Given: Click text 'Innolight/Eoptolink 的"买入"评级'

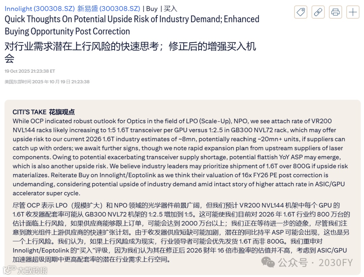Looking at the screenshot, I should (x=60, y=250).
